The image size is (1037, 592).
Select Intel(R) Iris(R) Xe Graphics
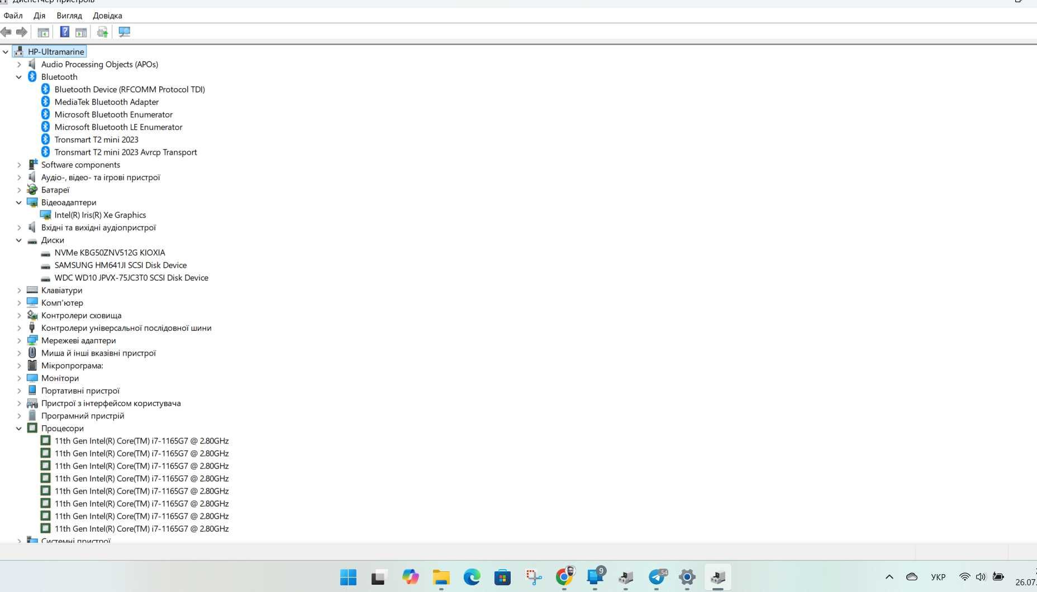pyautogui.click(x=100, y=215)
